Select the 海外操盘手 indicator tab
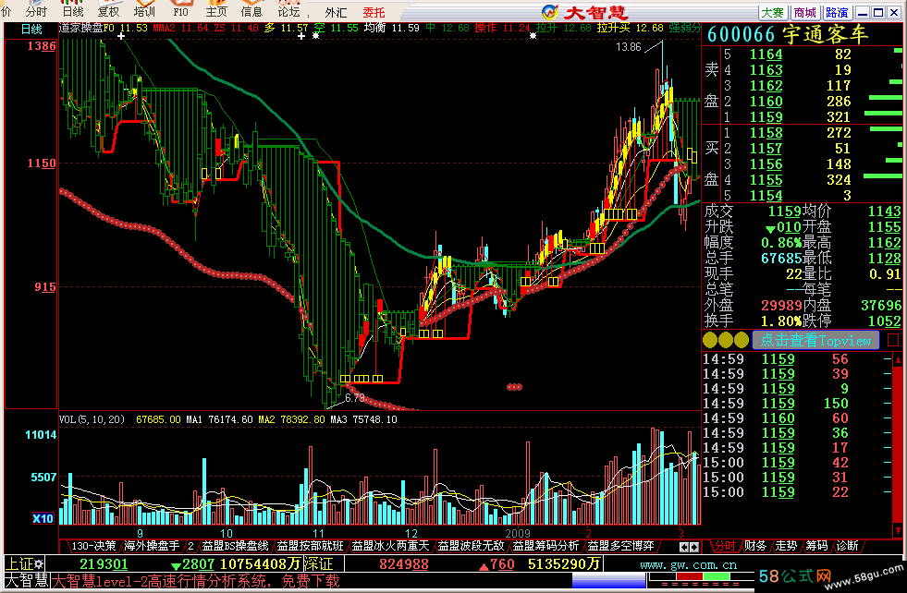Screen dimensions: 907x593 pyautogui.click(x=152, y=546)
